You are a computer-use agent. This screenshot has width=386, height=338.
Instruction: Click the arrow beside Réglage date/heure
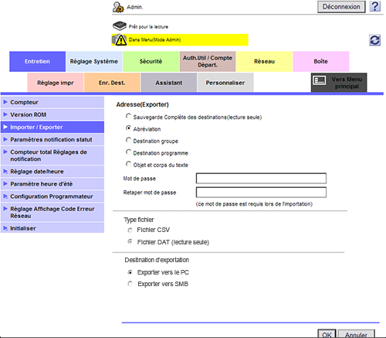coord(5,171)
